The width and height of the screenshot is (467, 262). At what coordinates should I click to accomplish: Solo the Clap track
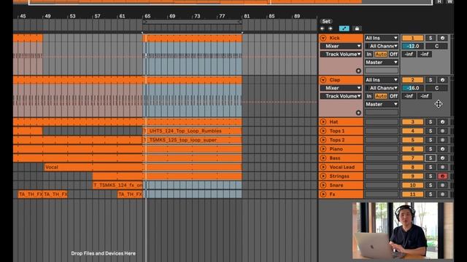(431, 80)
